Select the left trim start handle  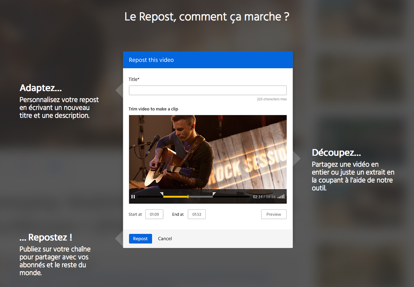pyautogui.click(x=162, y=194)
